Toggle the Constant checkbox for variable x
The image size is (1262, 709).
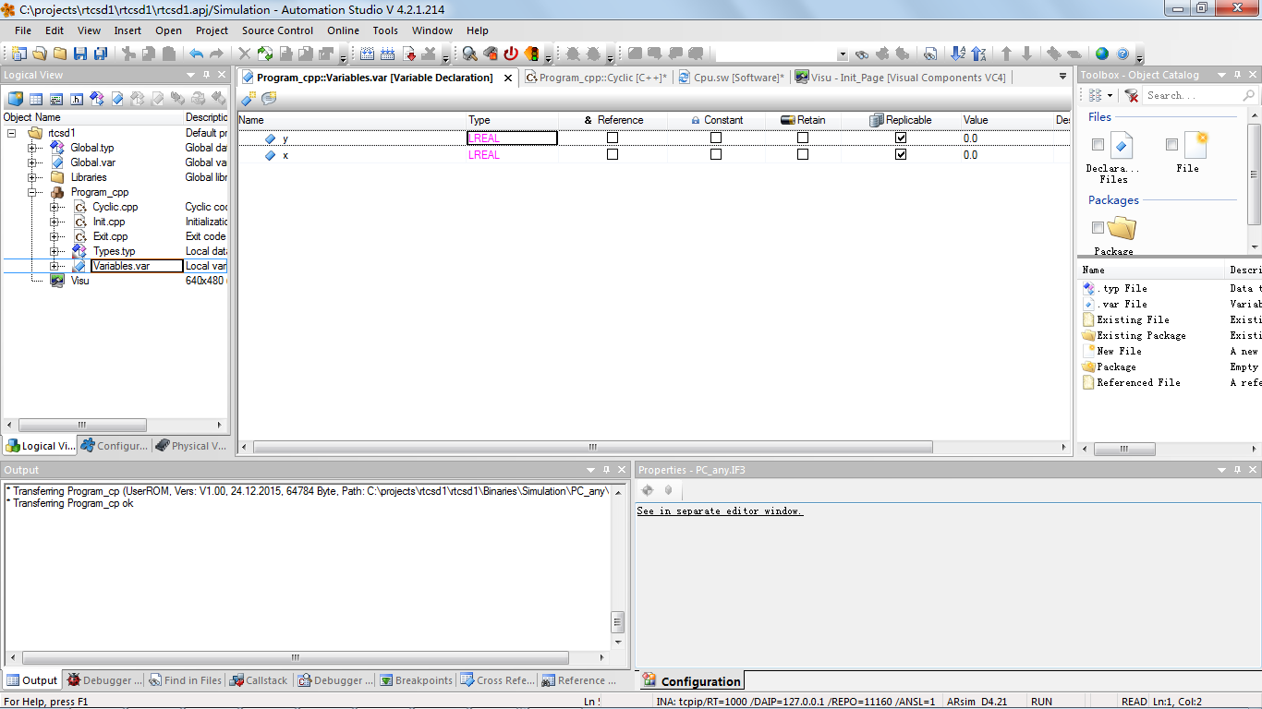click(x=716, y=154)
